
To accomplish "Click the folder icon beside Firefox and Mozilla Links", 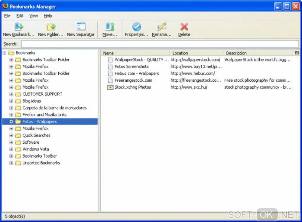I will 18,115.
